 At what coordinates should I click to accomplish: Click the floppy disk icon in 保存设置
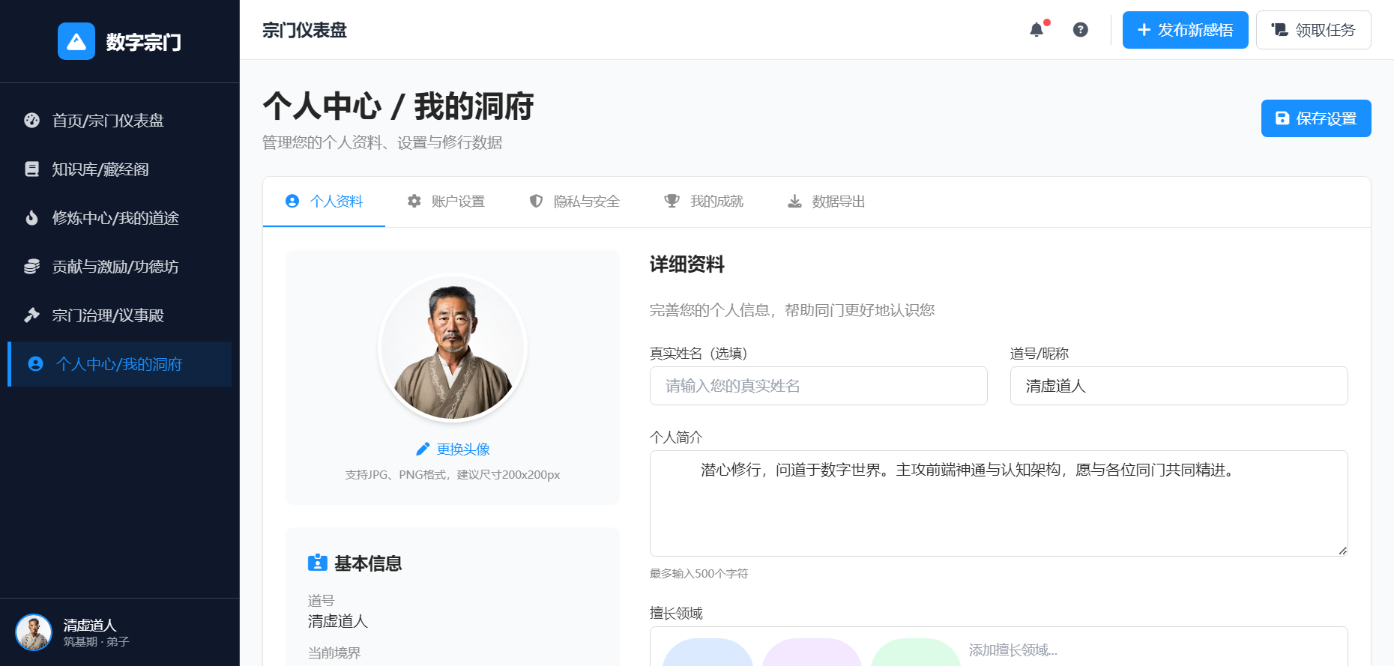(1282, 118)
